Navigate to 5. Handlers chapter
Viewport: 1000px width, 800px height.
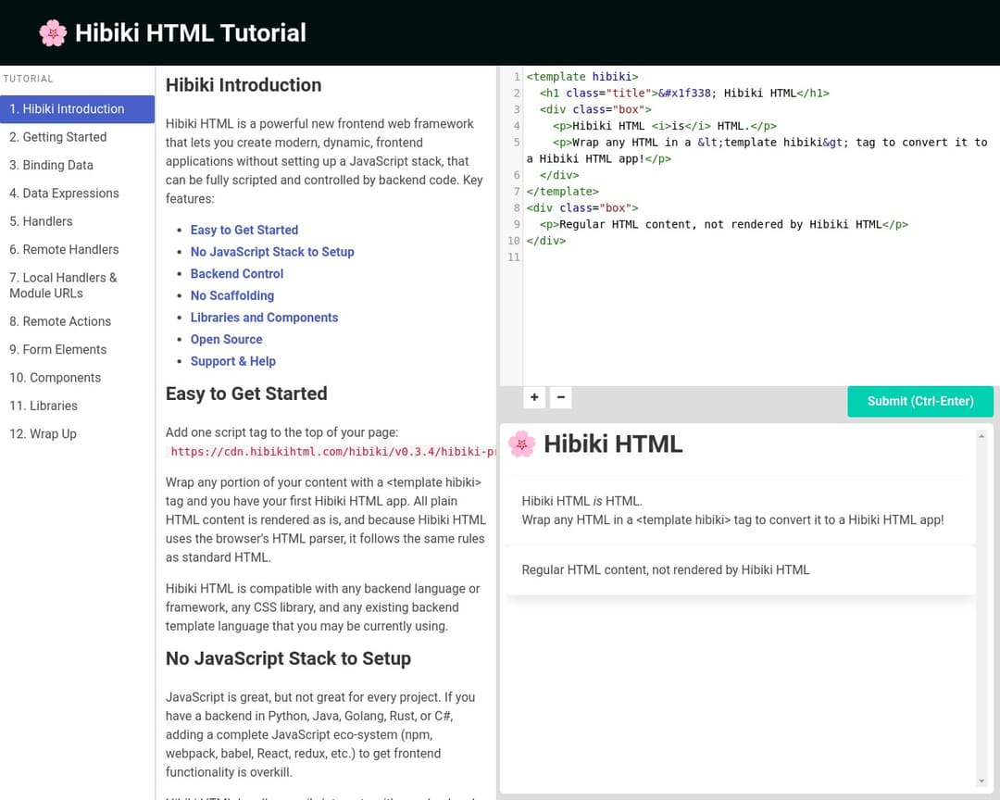77,221
